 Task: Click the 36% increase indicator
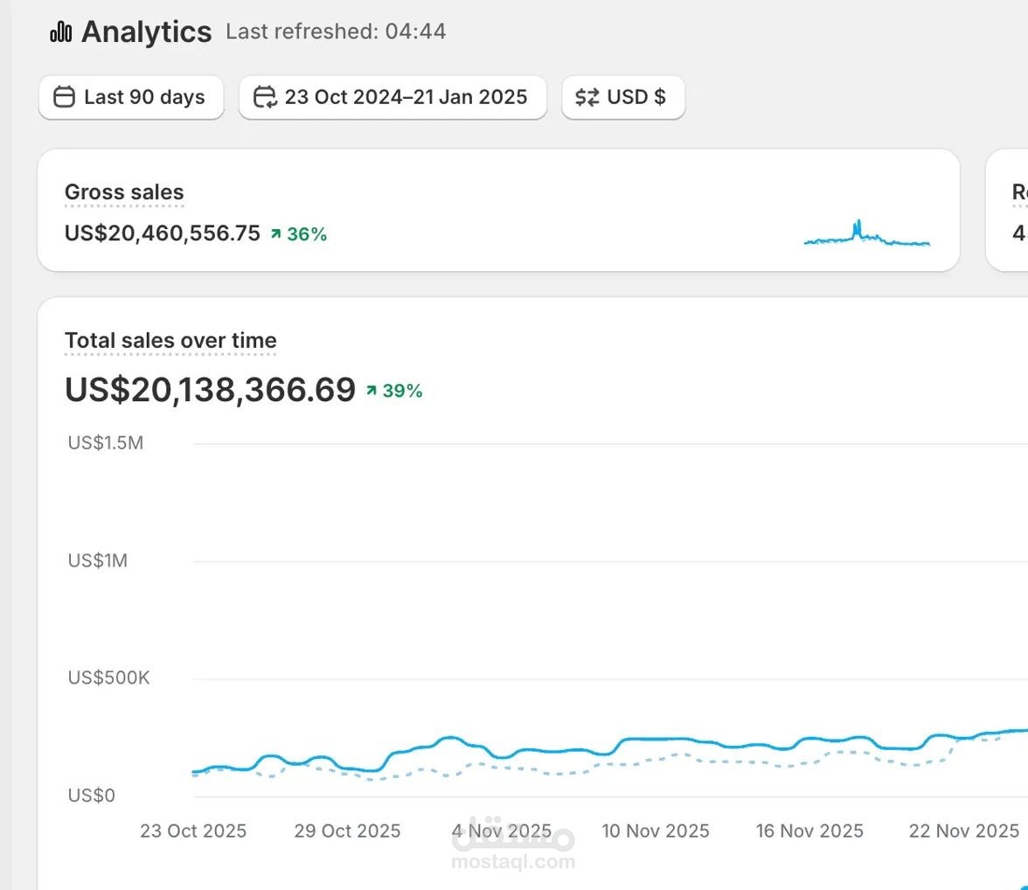pyautogui.click(x=298, y=234)
